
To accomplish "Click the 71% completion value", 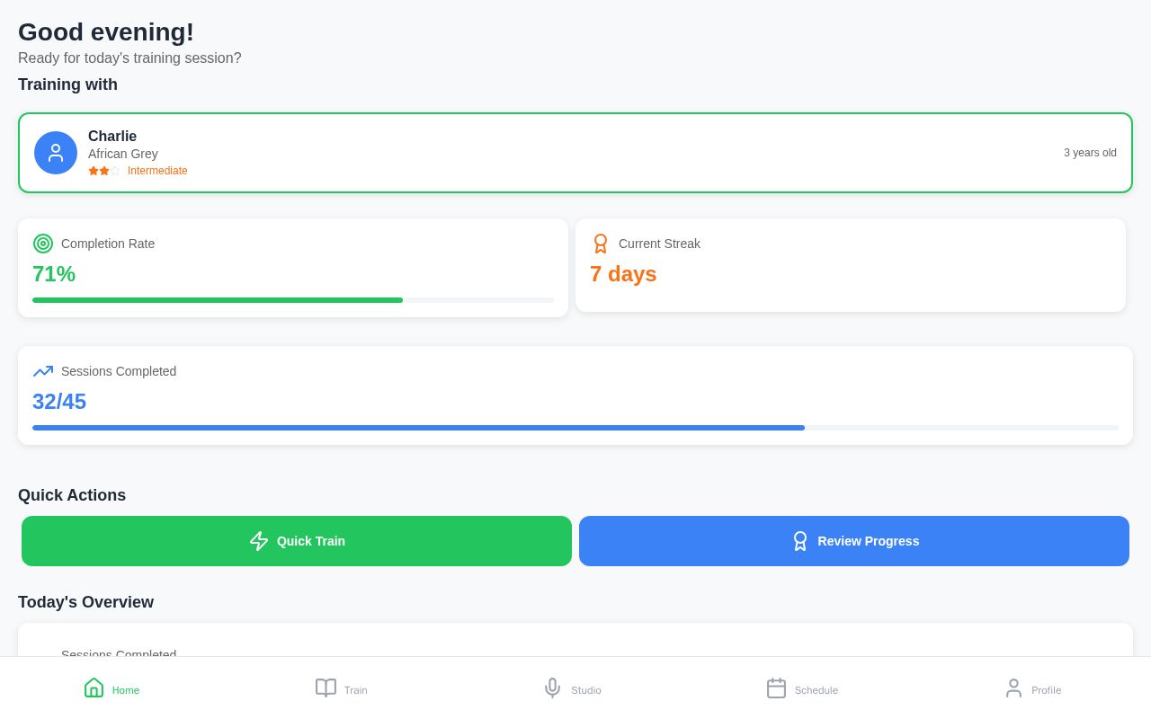I will click(x=54, y=274).
